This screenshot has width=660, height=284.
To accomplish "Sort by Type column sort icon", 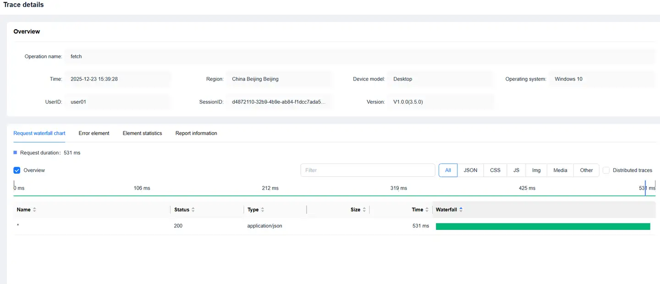I will [263, 210].
